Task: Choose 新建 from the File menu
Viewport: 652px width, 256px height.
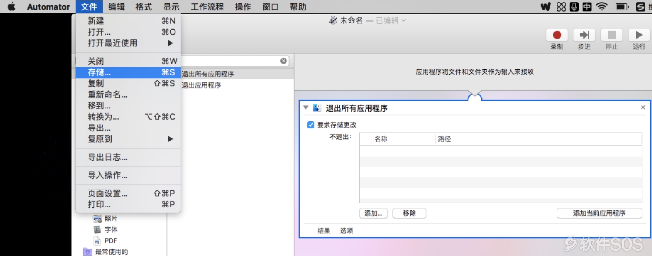Action: (x=128, y=21)
